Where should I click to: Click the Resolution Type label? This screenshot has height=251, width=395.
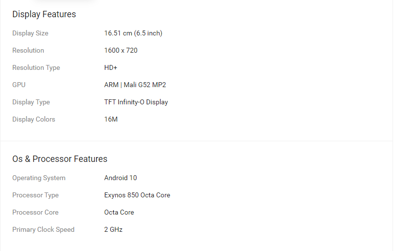point(36,68)
